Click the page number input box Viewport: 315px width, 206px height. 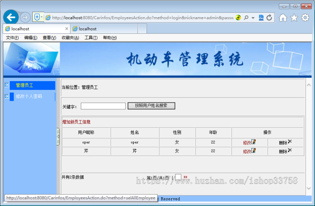178,177
